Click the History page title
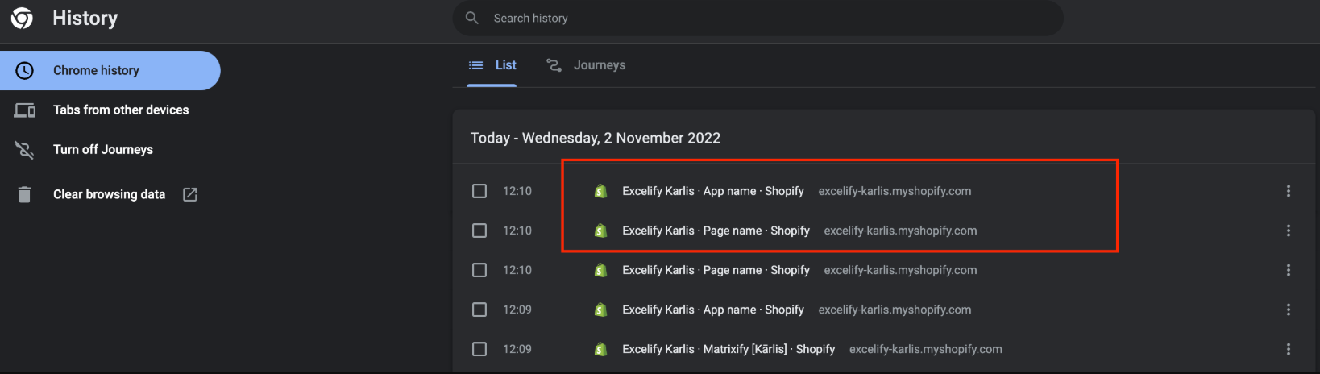This screenshot has height=374, width=1320. 85,18
